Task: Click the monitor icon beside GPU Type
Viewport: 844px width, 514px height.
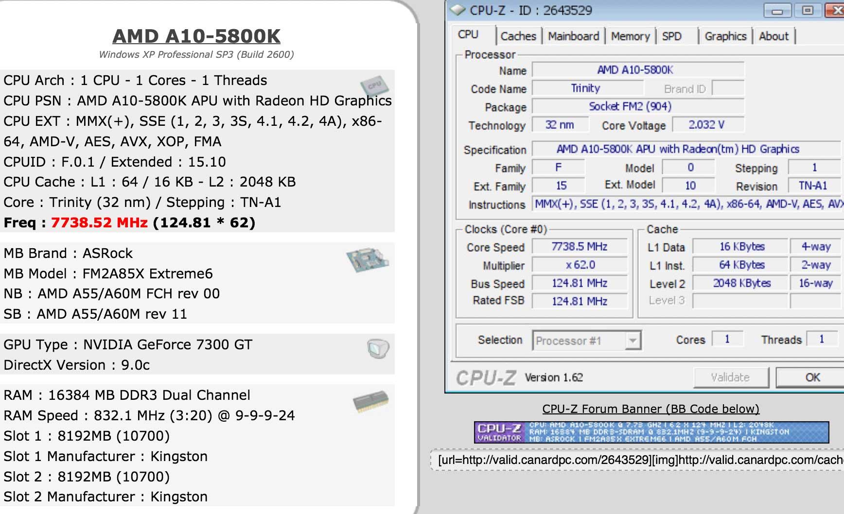Action: 378,348
